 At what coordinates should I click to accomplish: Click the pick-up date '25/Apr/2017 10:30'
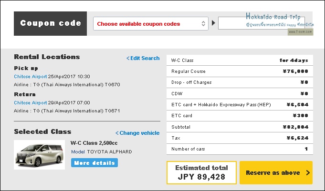pyautogui.click(x=69, y=77)
